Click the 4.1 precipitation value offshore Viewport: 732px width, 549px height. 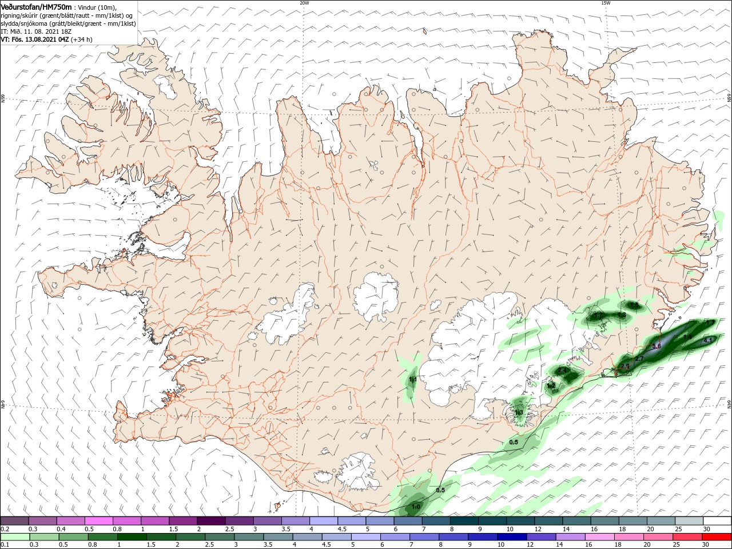707,340
